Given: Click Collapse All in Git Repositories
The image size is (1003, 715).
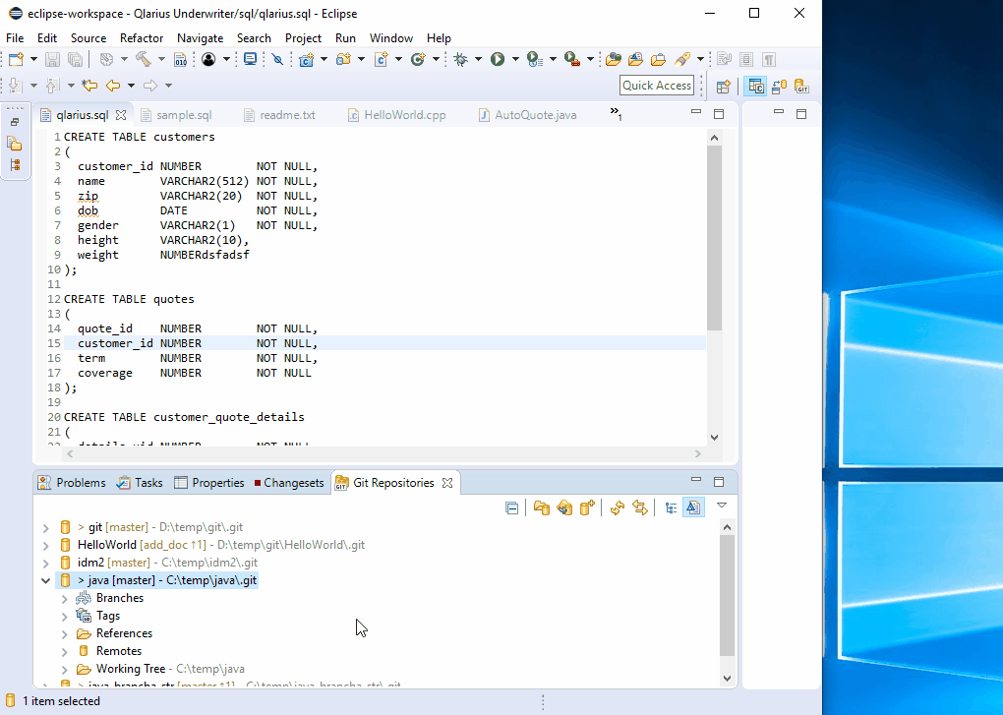Looking at the screenshot, I should click(x=512, y=507).
